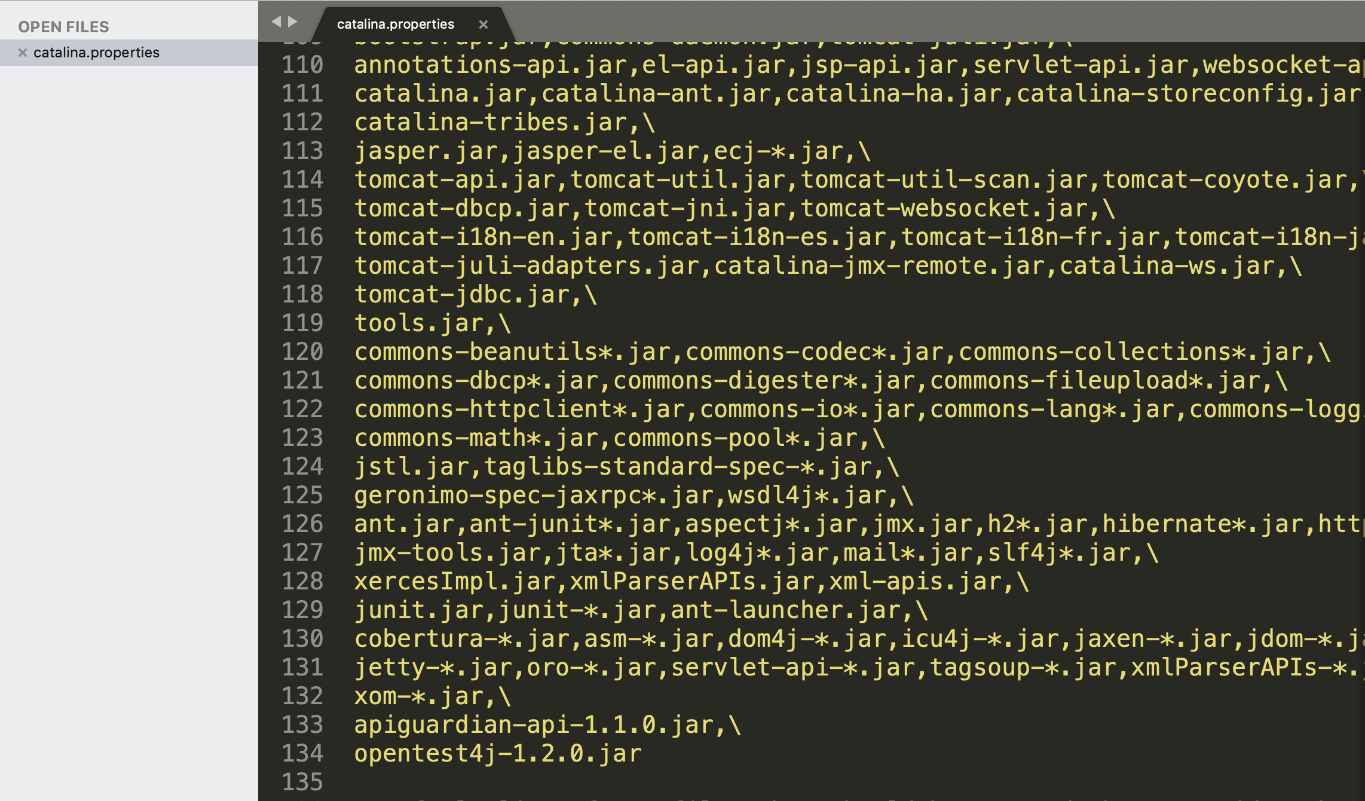
Task: Click line number 127 in the gutter
Action: point(302,552)
